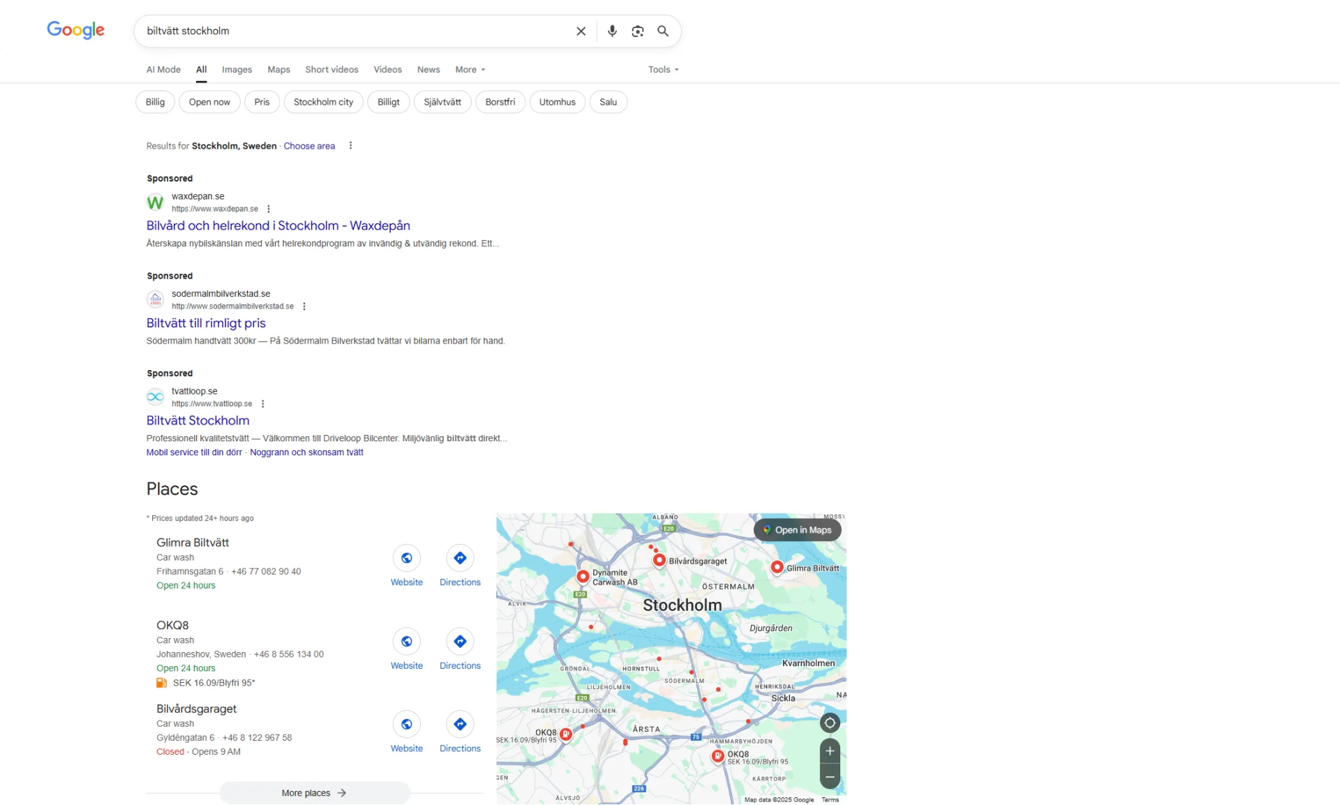Click Mobil service till din dörr sitelink

[x=194, y=452]
